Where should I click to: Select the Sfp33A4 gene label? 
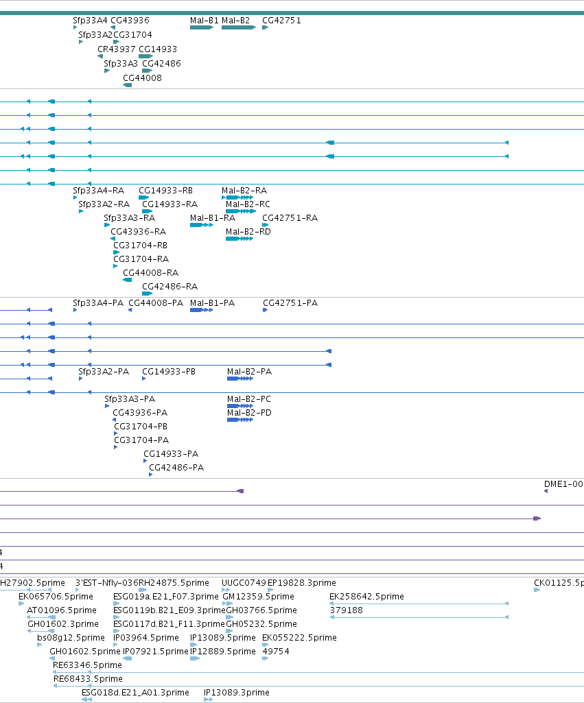point(90,21)
